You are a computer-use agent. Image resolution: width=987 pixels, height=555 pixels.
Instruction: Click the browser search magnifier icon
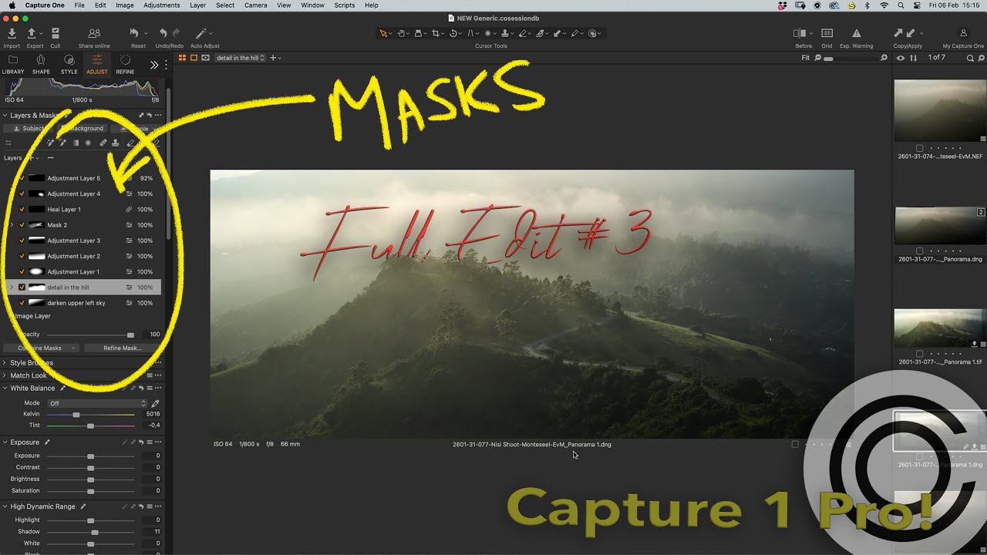pyautogui.click(x=970, y=58)
